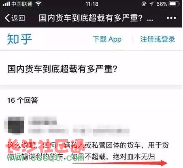183x168 pixels.
Task: Tap the 11:18 clock in status bar
Action: (92, 4)
